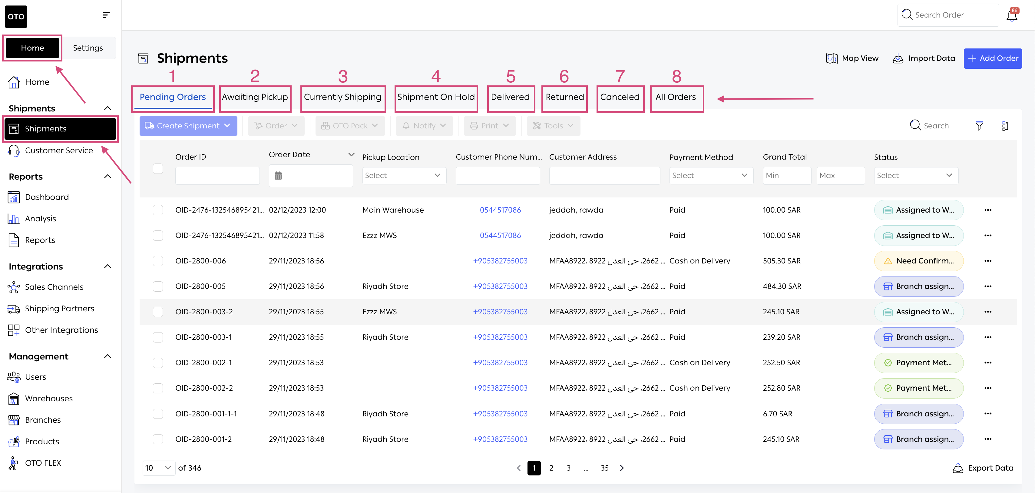Check the box for order OID-2800-005
Viewport: 1035px width, 493px height.
click(158, 286)
